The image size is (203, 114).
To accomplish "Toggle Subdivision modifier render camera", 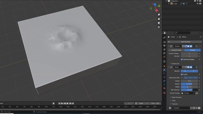I will [191, 46].
